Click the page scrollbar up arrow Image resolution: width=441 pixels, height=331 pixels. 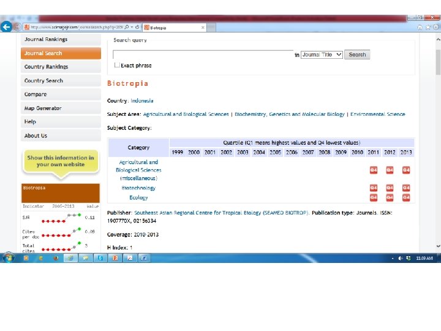point(438,40)
